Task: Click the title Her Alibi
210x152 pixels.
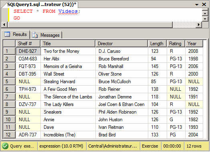Action: point(51,59)
